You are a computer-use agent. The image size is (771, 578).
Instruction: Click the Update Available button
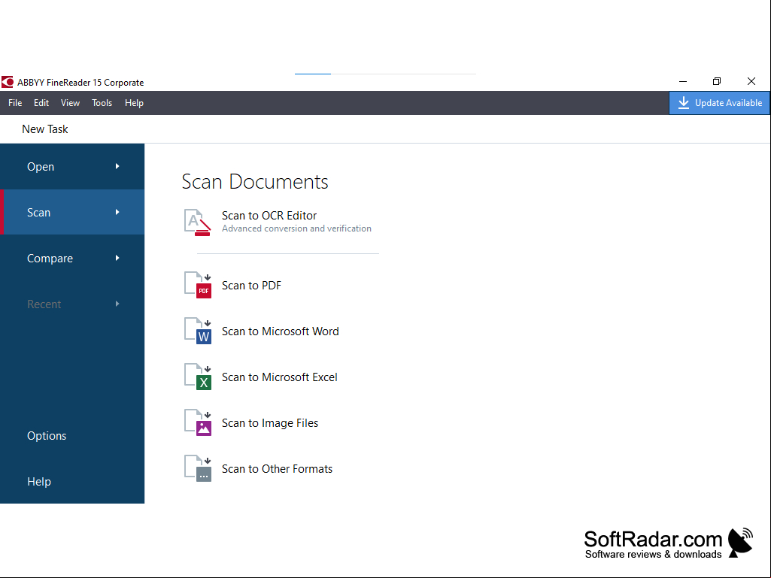click(719, 103)
